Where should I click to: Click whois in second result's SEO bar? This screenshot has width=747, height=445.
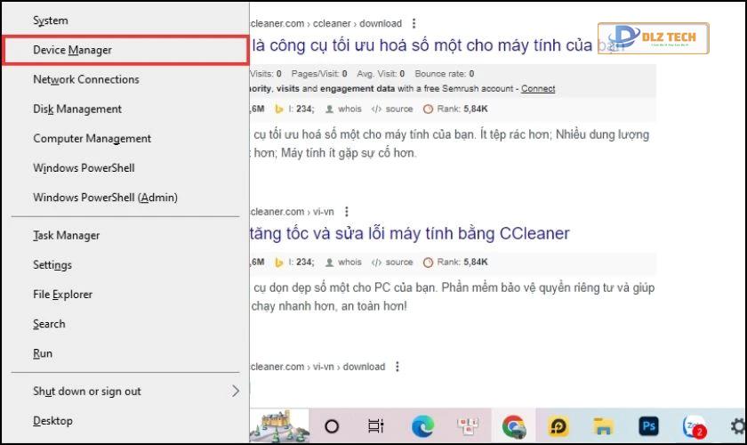[x=343, y=263]
